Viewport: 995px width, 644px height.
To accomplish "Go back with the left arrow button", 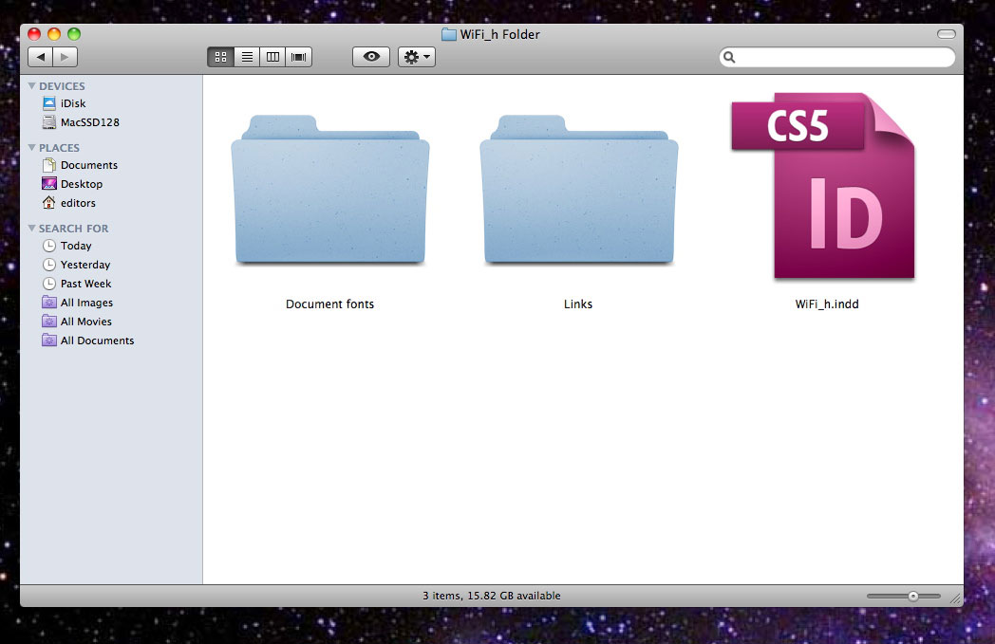I will (x=41, y=57).
